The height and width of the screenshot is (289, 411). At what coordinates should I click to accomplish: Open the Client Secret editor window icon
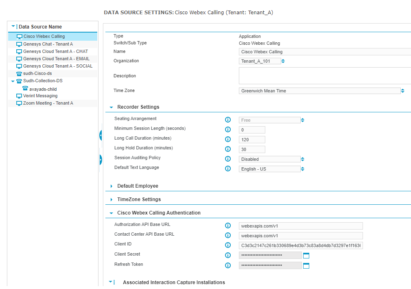[x=306, y=255]
